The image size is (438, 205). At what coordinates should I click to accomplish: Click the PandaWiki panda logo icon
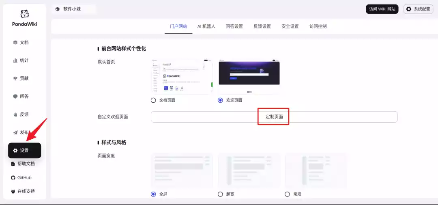pos(25,14)
